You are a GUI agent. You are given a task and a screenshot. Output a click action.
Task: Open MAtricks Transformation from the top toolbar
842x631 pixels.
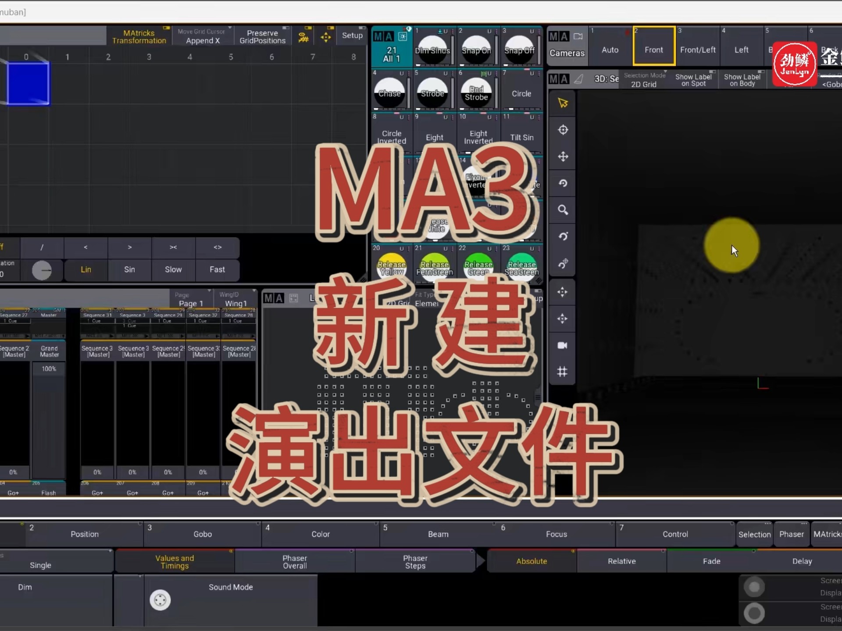(139, 36)
